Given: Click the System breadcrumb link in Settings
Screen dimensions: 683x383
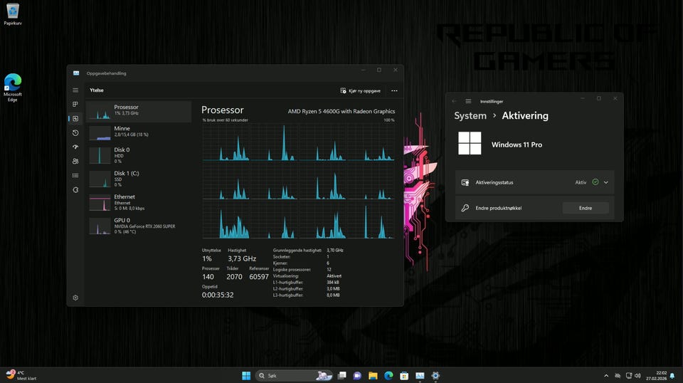Looking at the screenshot, I should point(470,115).
